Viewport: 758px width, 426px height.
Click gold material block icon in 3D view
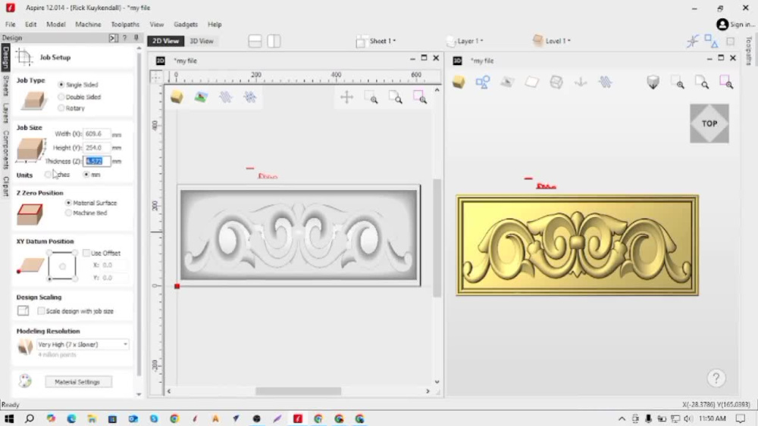click(459, 82)
